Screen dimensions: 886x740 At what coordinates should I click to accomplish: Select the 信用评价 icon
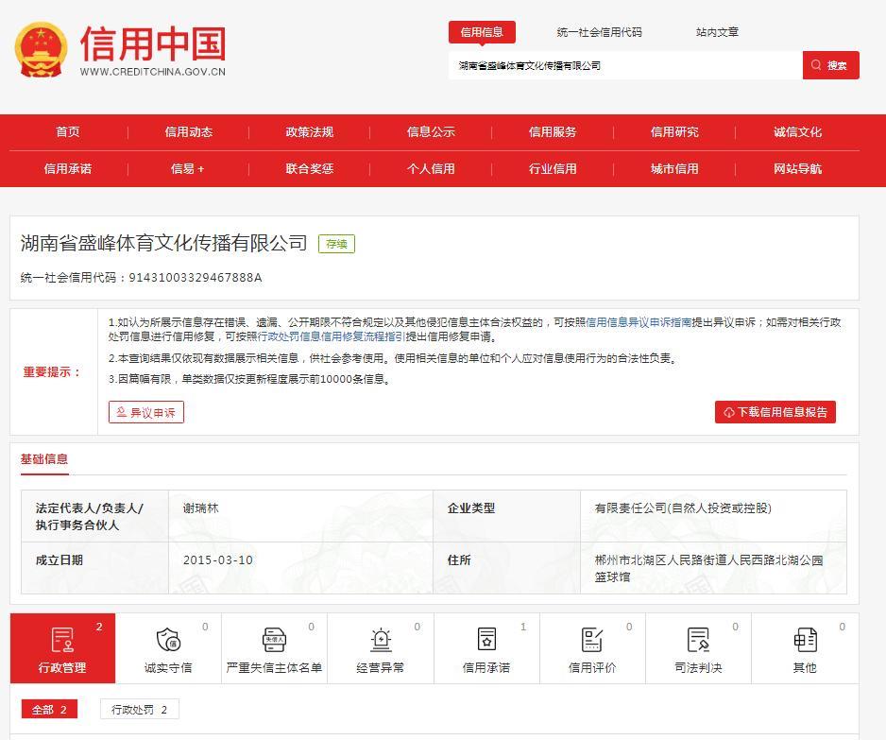[x=592, y=640]
